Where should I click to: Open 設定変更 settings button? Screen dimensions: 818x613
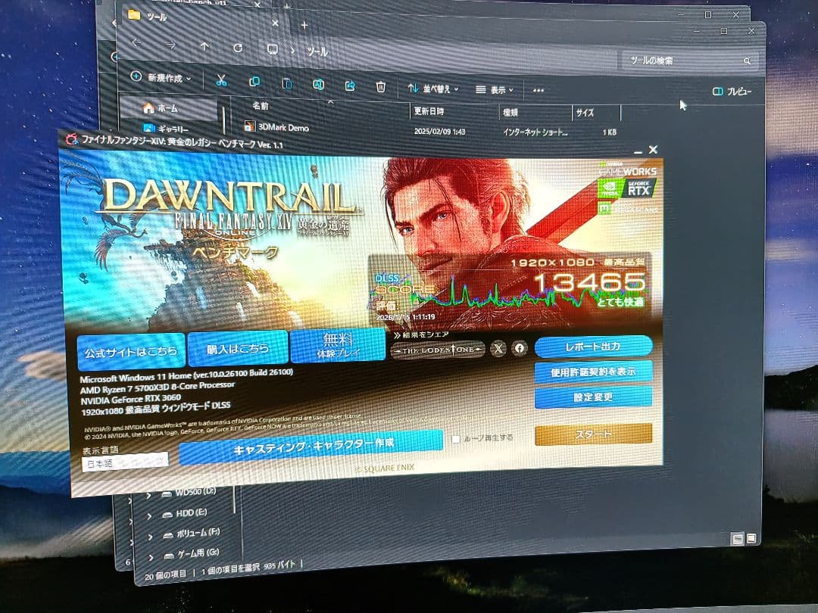[x=593, y=397]
